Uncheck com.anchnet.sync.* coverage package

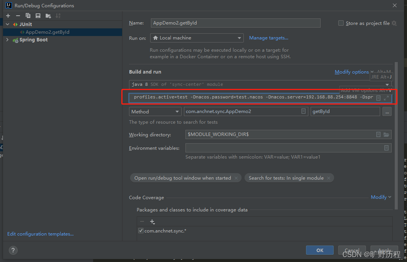pos(141,231)
